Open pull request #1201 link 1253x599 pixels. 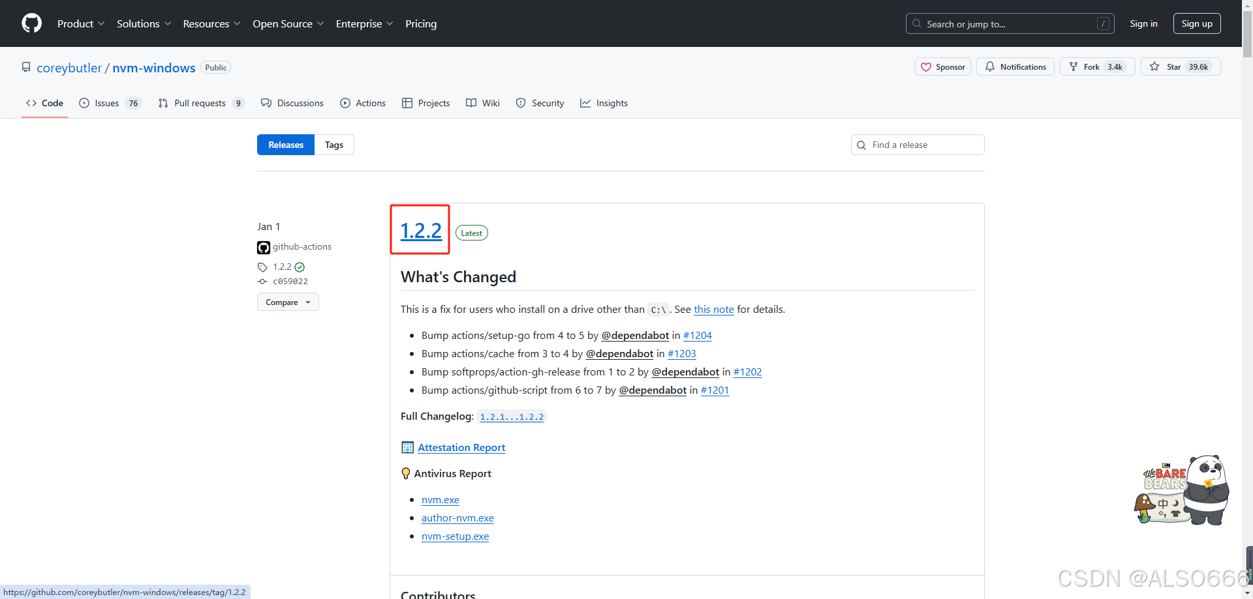[x=715, y=390]
